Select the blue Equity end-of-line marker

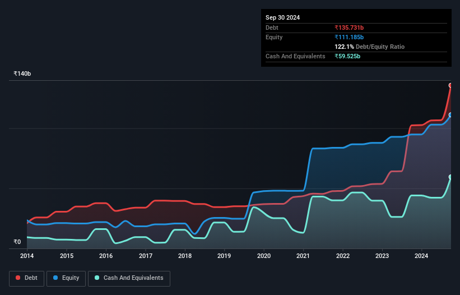(450, 115)
